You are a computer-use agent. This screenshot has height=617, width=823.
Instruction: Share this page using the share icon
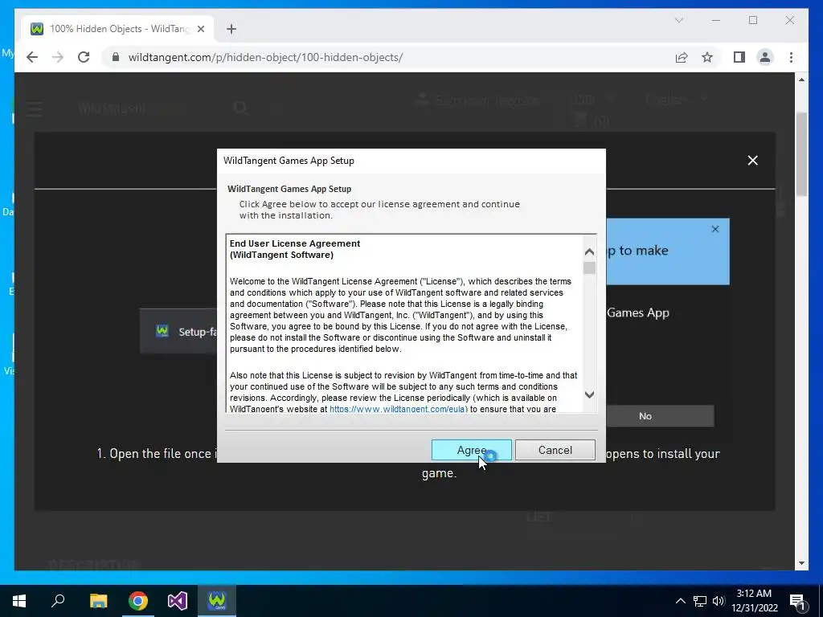[682, 57]
